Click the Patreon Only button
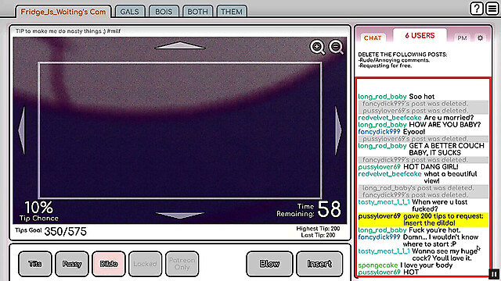 click(182, 264)
